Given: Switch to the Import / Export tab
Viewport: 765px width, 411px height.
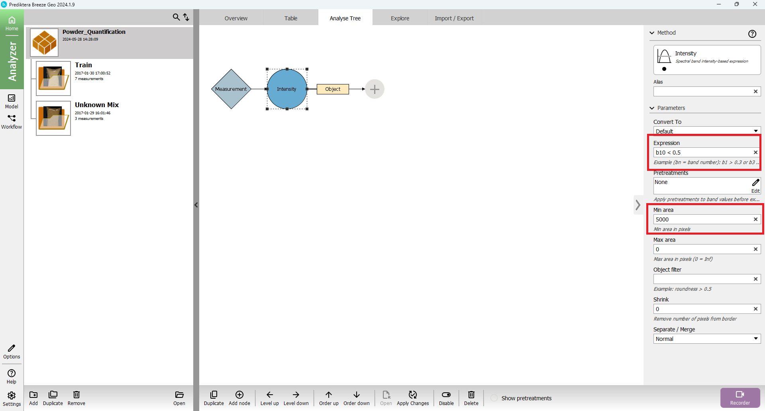Looking at the screenshot, I should pyautogui.click(x=454, y=18).
